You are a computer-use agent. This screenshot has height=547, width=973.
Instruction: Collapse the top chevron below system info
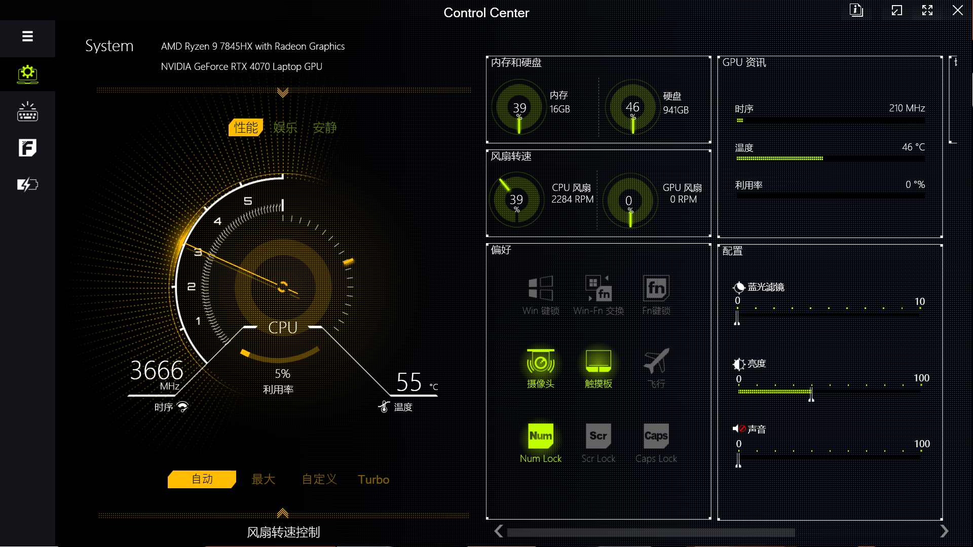283,93
